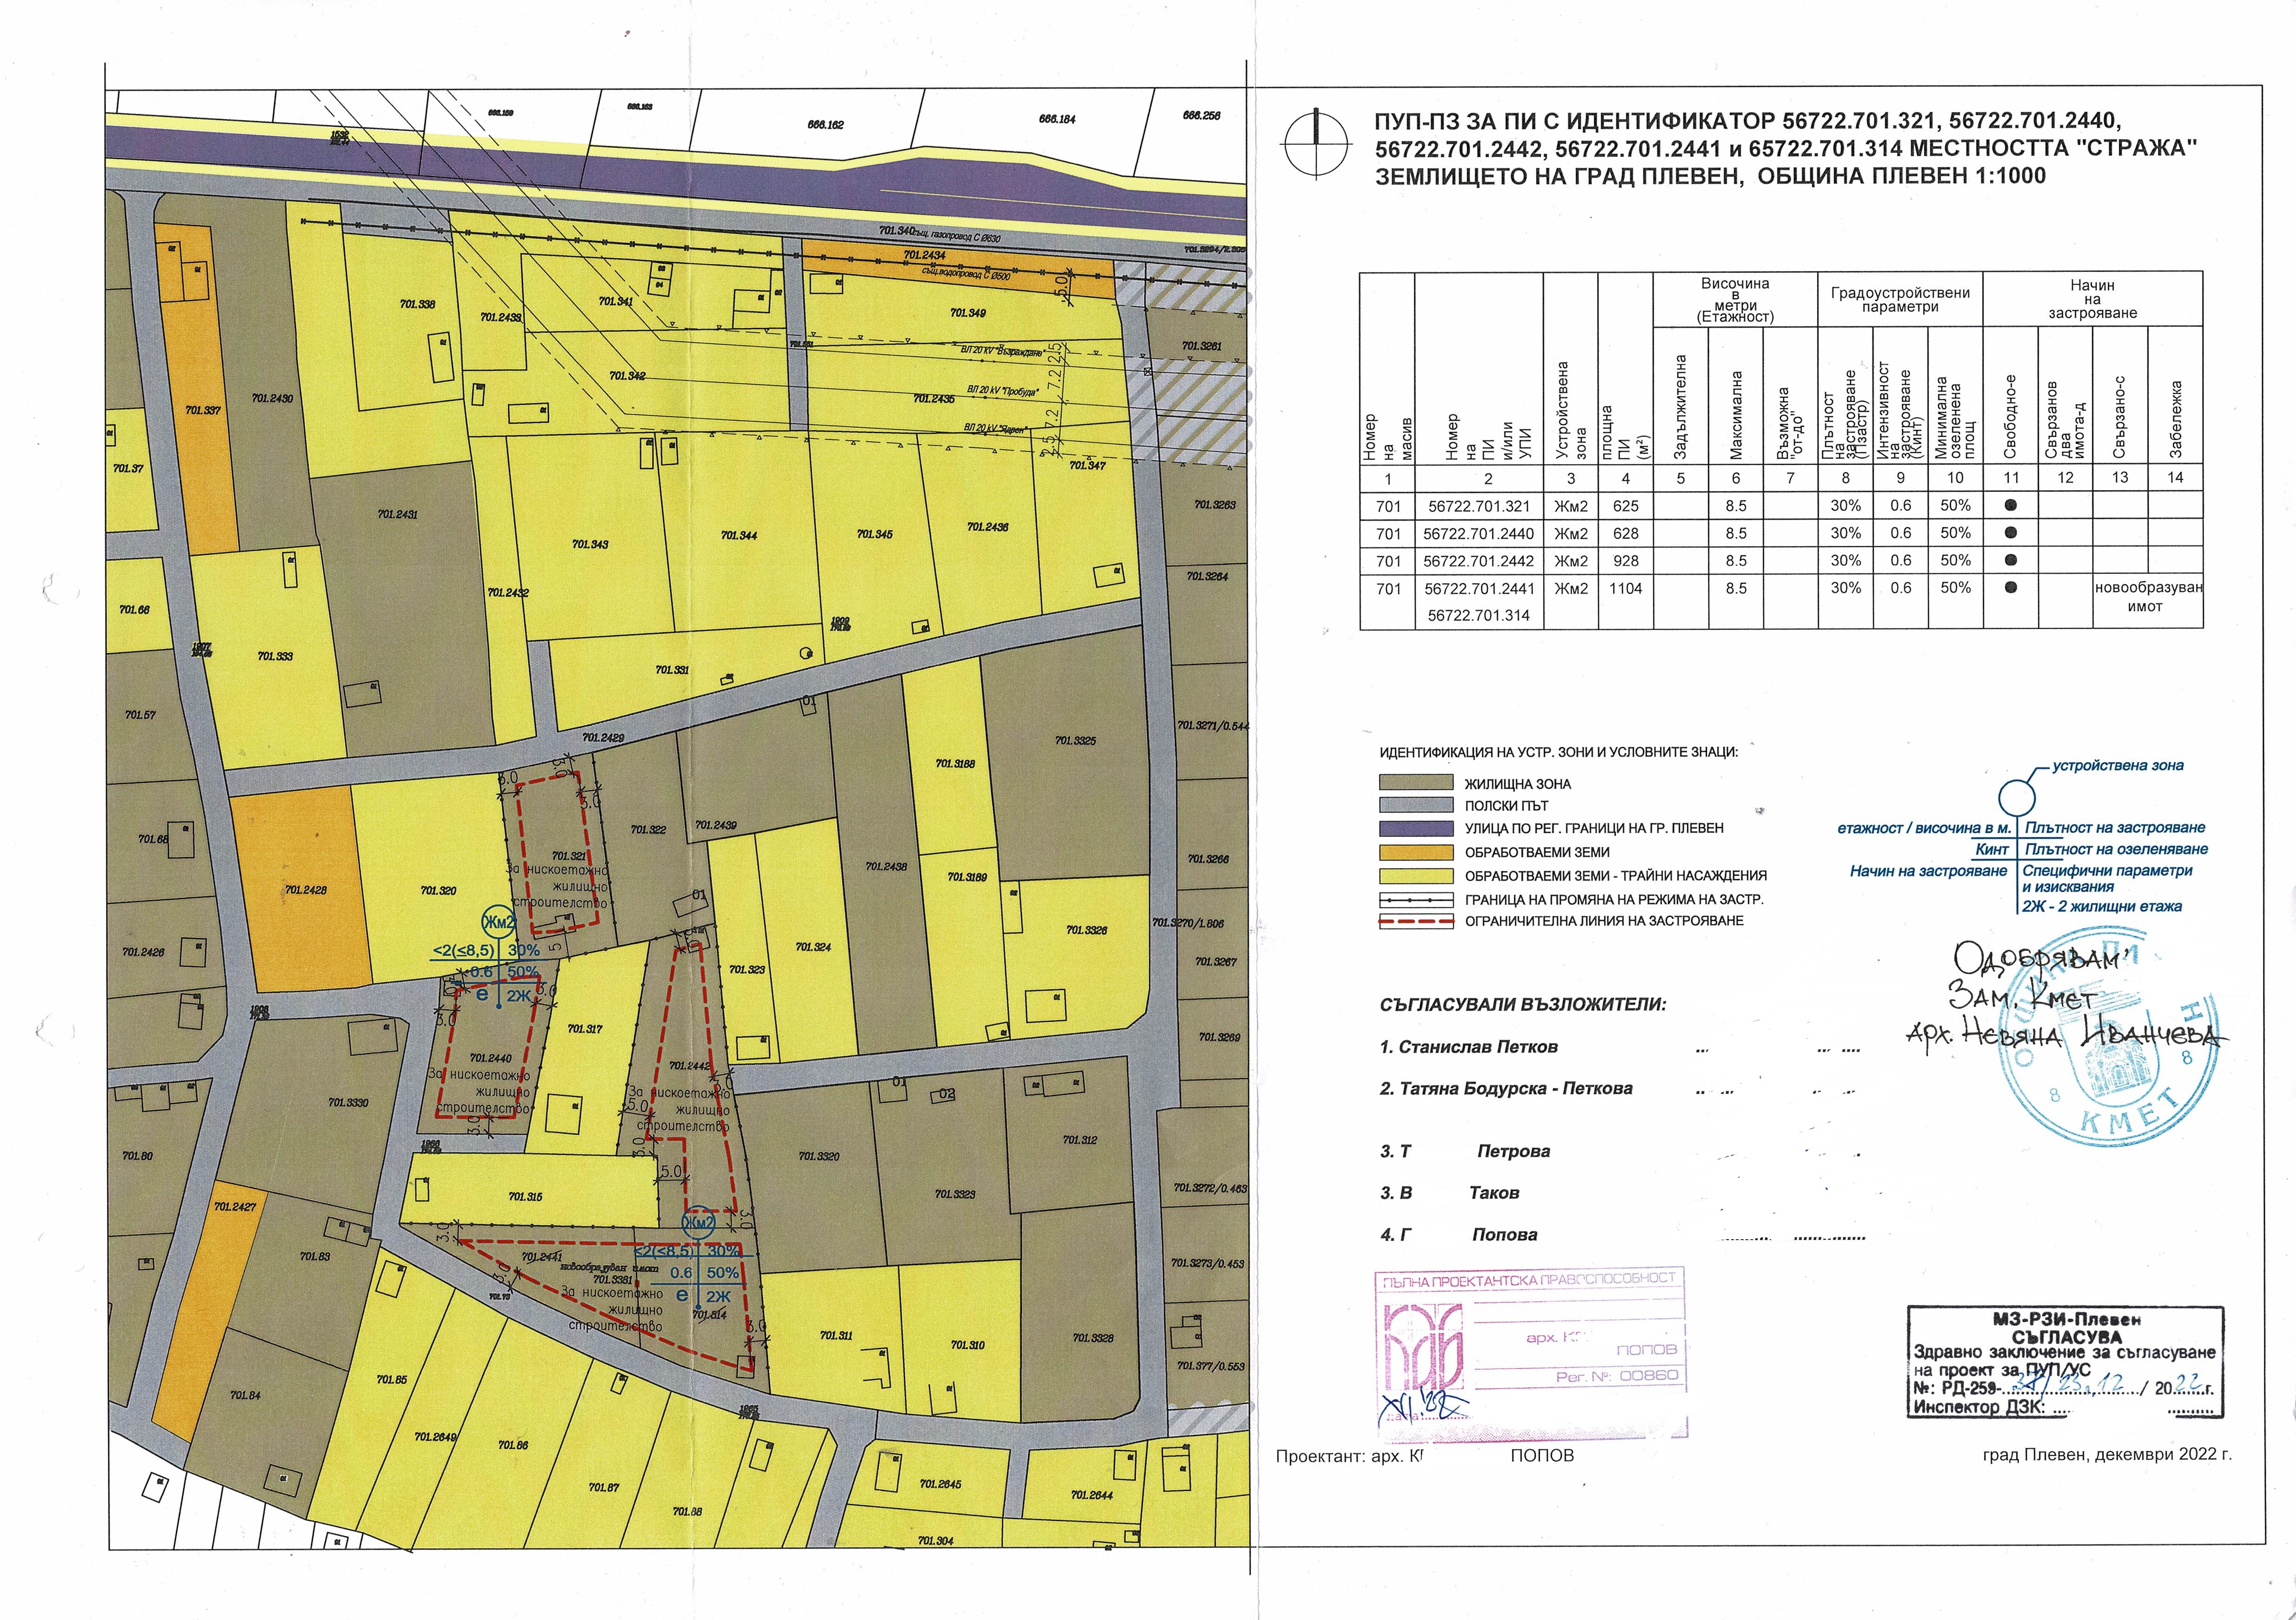2296x1620 pixels.
Task: Click the red dashed ОГРАНИЧИТЕЛНА ЛИНИЯ legend symbol
Action: [x=1415, y=921]
